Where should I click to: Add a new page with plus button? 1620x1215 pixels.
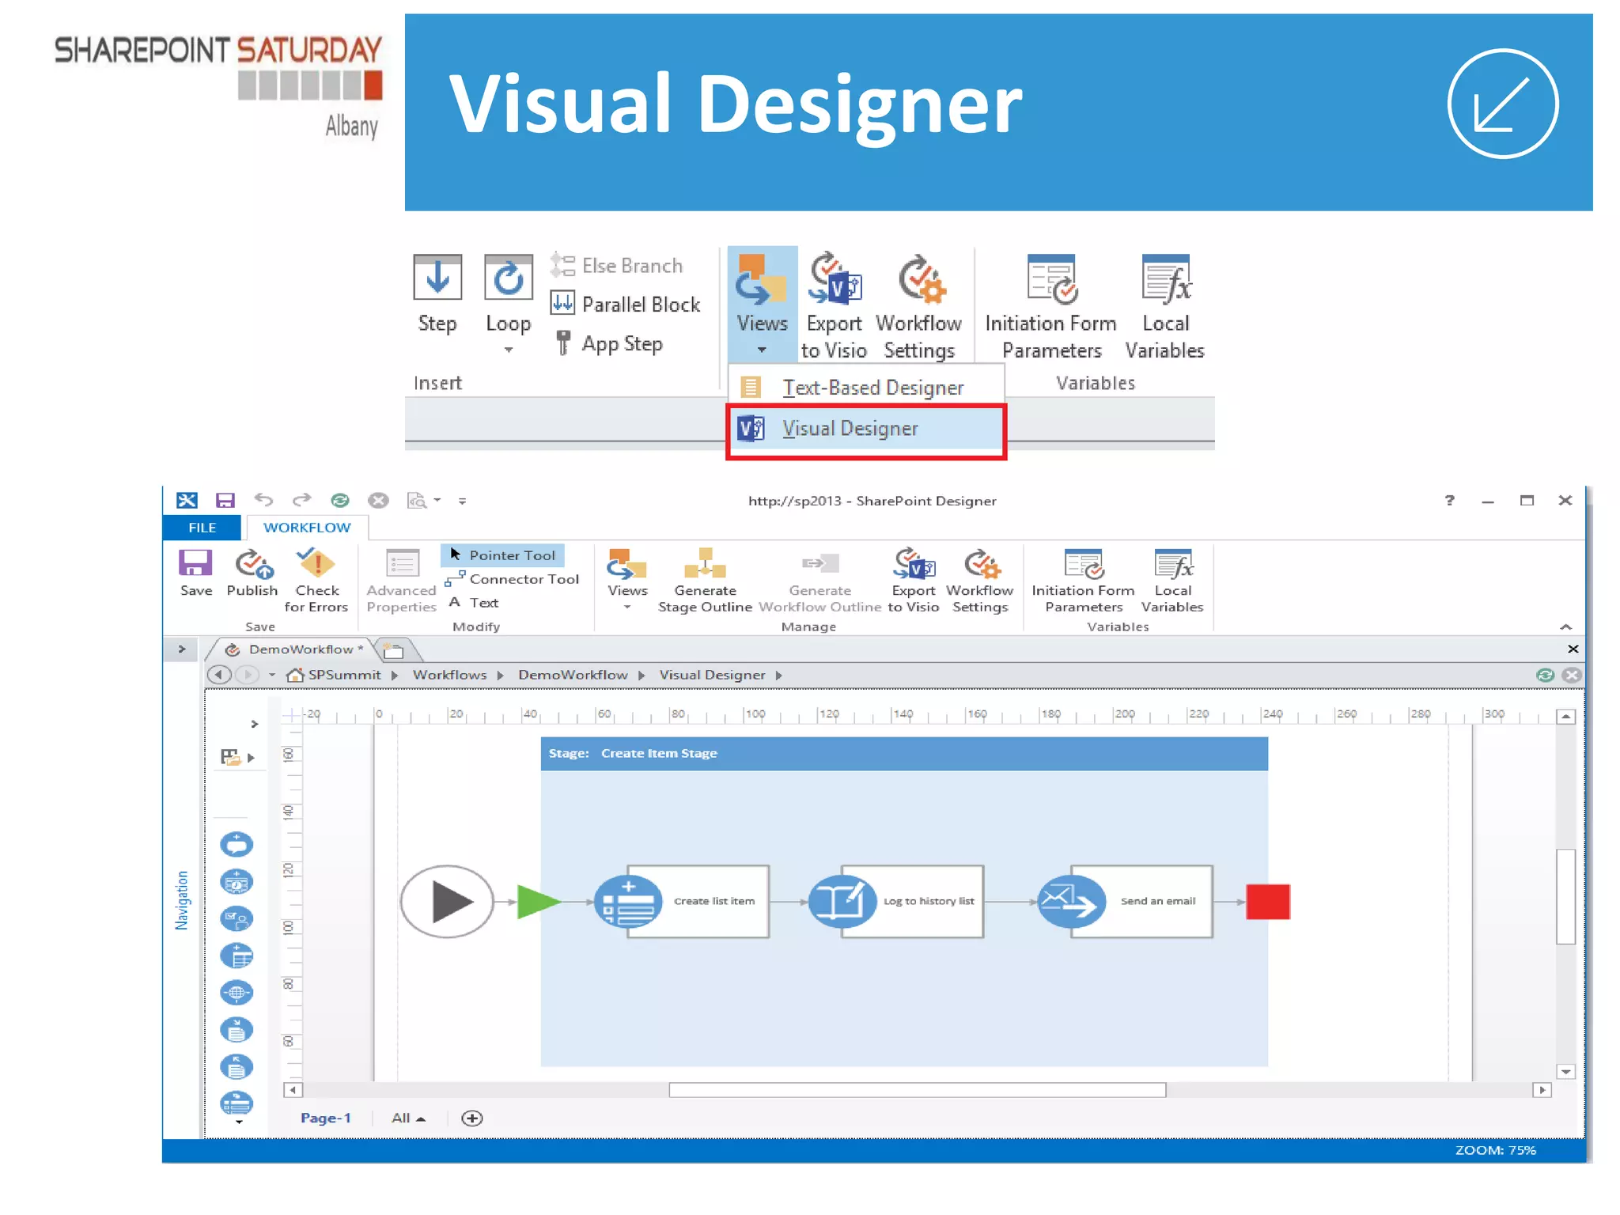pyautogui.click(x=472, y=1118)
